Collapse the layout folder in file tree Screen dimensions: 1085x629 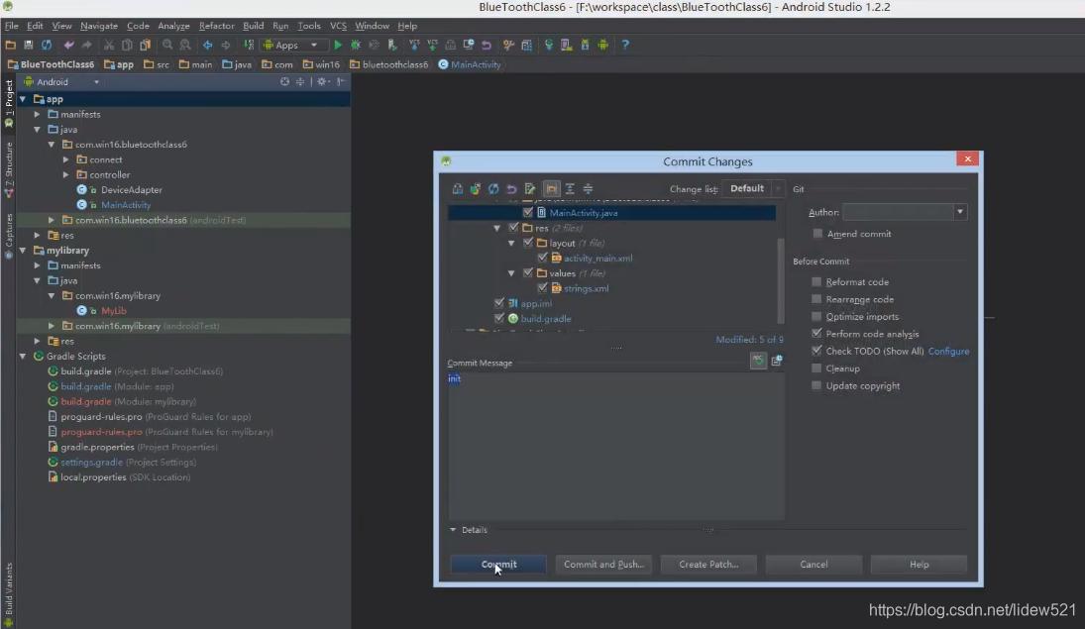[512, 243]
